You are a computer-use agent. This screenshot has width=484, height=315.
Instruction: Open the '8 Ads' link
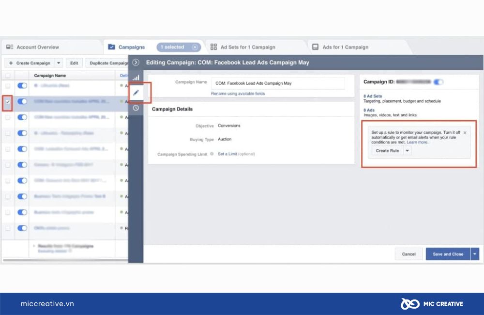click(369, 110)
